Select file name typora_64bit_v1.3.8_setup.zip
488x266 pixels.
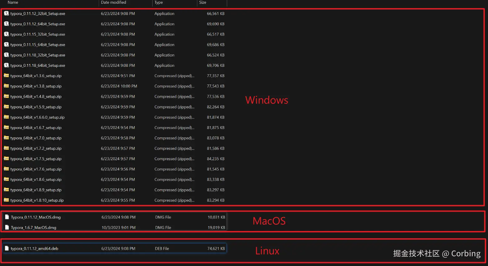pyautogui.click(x=36, y=86)
